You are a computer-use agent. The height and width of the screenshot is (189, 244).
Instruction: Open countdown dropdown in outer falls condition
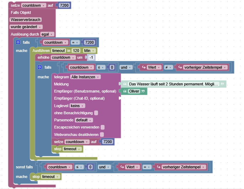[56, 42]
